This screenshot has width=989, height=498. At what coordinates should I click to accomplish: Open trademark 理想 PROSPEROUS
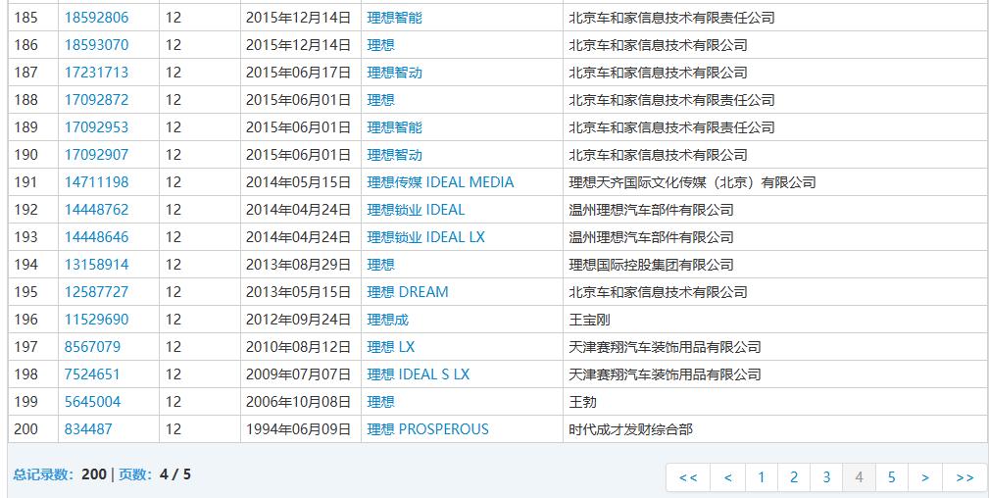[x=427, y=429]
